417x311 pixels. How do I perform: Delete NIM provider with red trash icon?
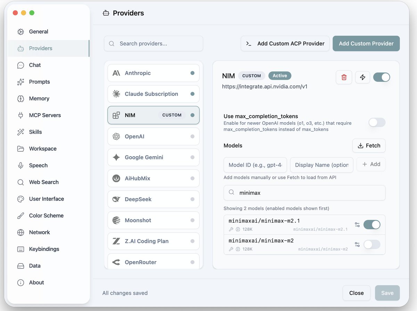tap(344, 77)
